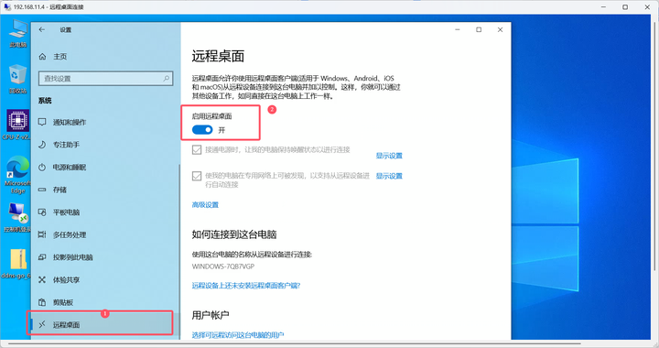
Task: Click the 通知和操作 icon
Action: point(42,123)
